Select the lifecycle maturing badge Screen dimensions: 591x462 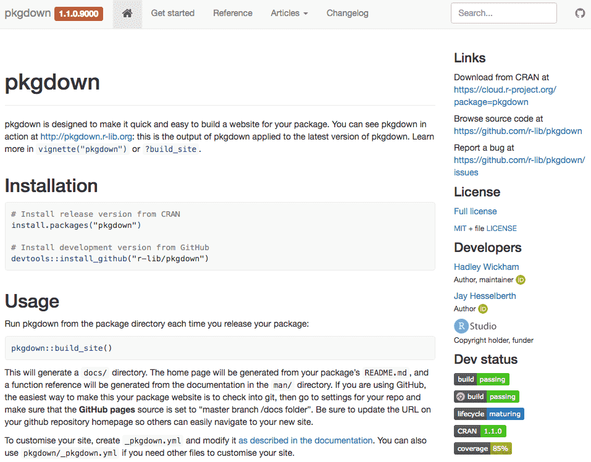489,414
